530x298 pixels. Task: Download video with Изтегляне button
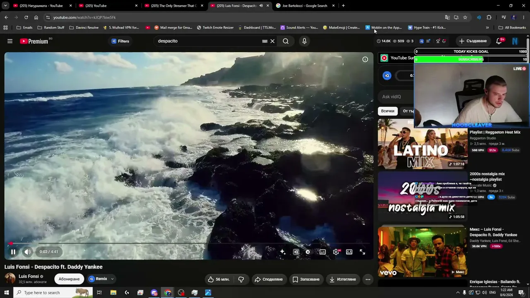(342, 279)
